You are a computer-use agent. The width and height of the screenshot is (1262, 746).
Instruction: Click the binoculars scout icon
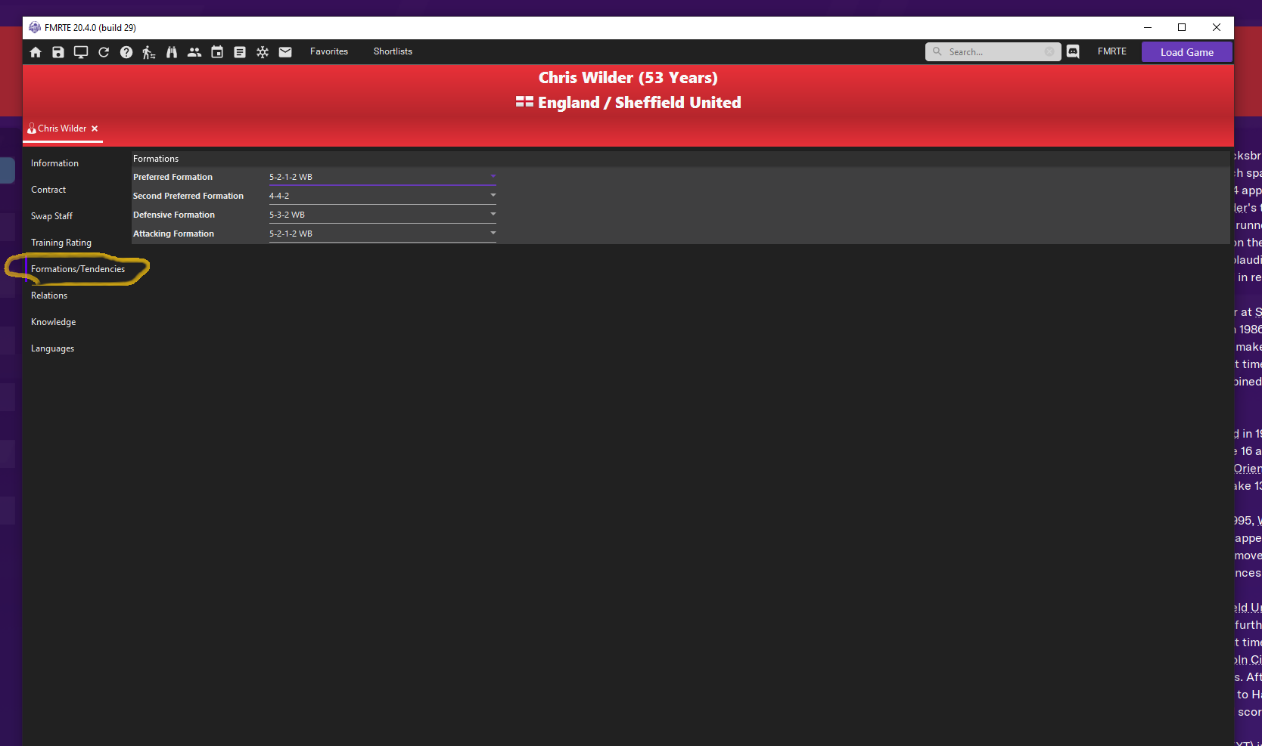(x=172, y=52)
